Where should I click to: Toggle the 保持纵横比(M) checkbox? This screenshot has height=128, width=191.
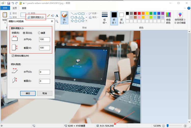coord(13,56)
